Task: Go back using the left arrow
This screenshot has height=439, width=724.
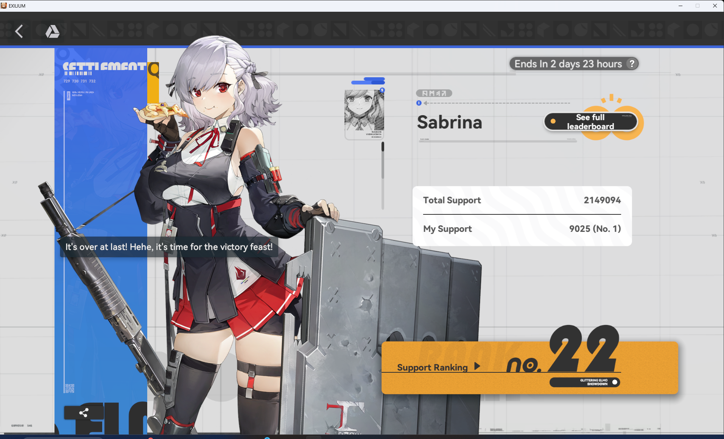Action: (x=19, y=31)
